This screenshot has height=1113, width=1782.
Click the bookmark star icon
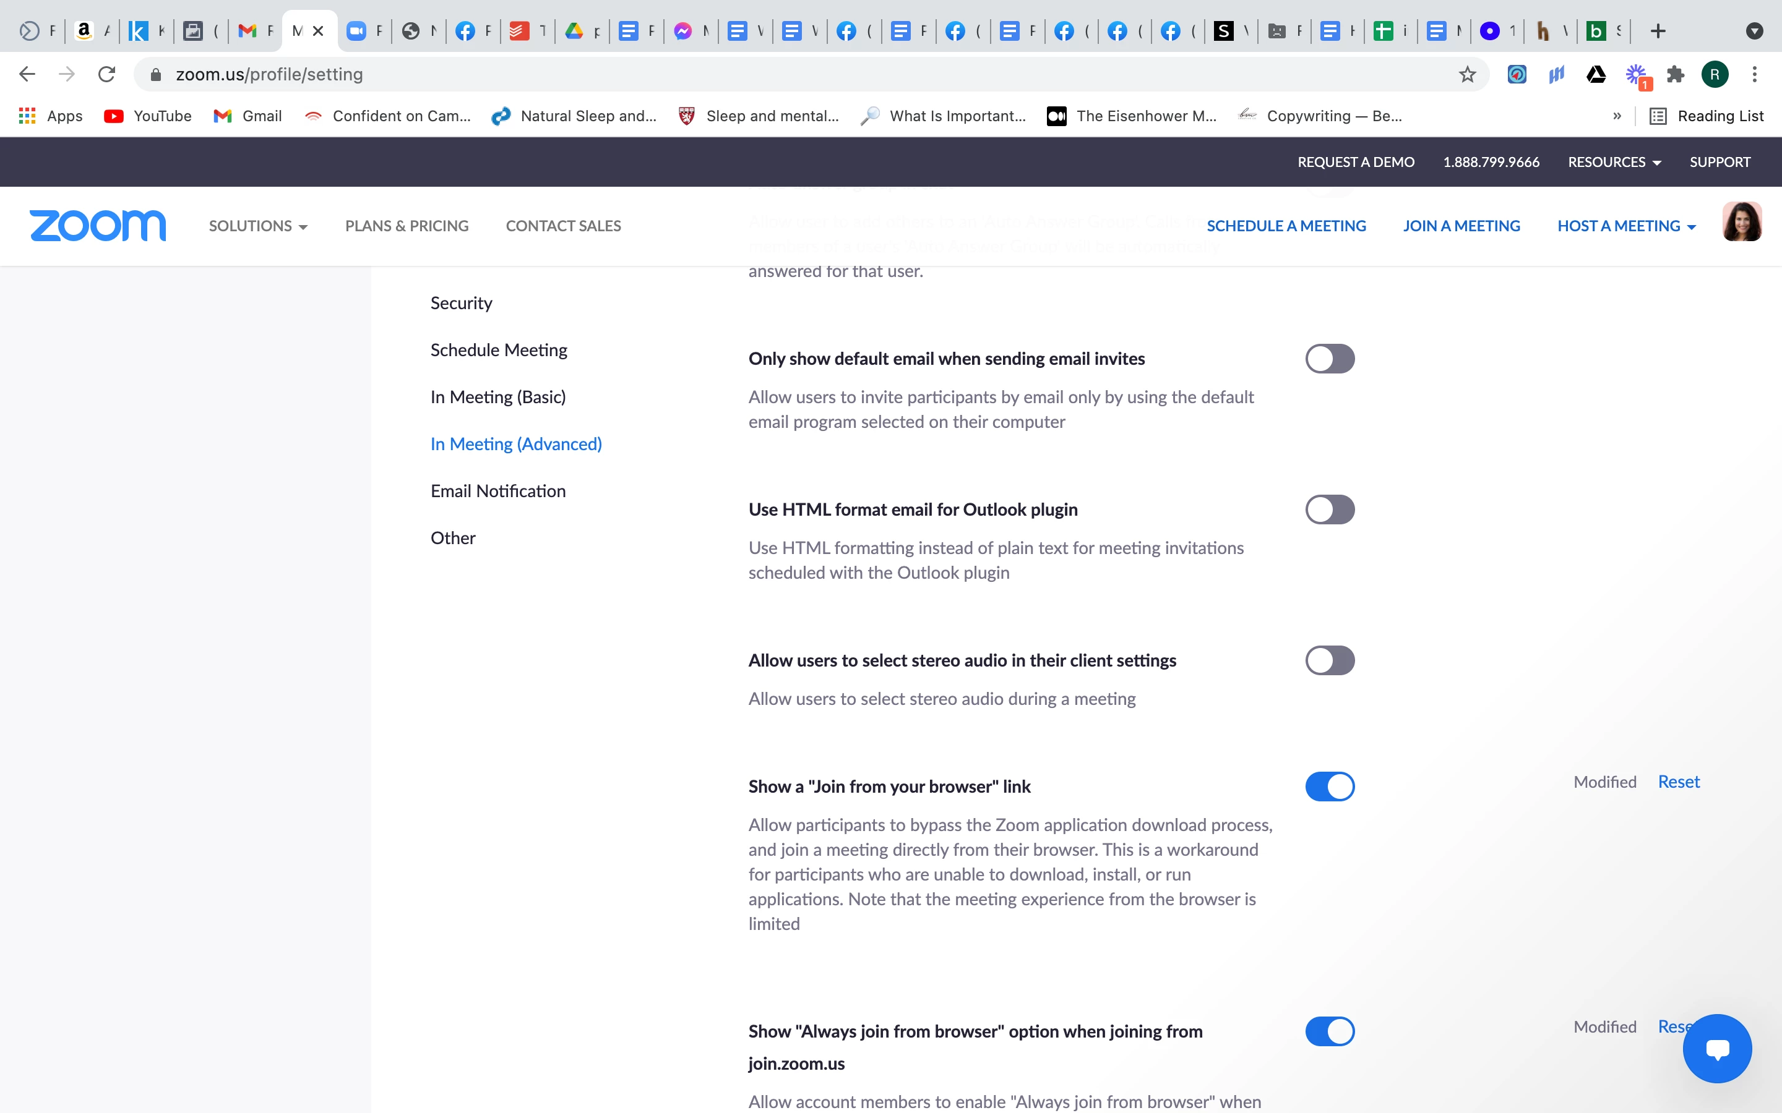(x=1467, y=74)
